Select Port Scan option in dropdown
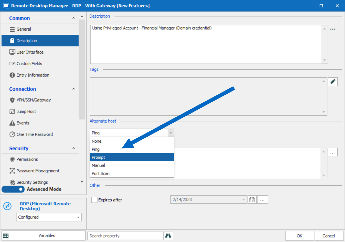345x242 pixels. click(x=132, y=174)
